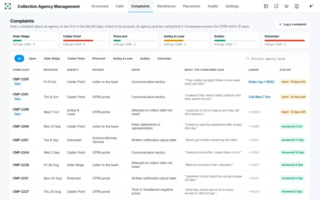Open the Audits tab
Viewport: 320px width, 200px height.
(213, 6)
